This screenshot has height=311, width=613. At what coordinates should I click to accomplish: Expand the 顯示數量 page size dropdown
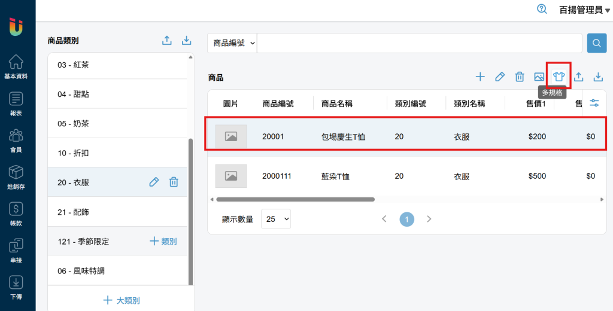[278, 219]
